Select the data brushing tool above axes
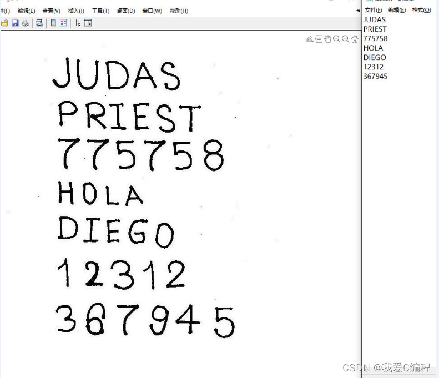This screenshot has height=378, width=439. [x=309, y=39]
